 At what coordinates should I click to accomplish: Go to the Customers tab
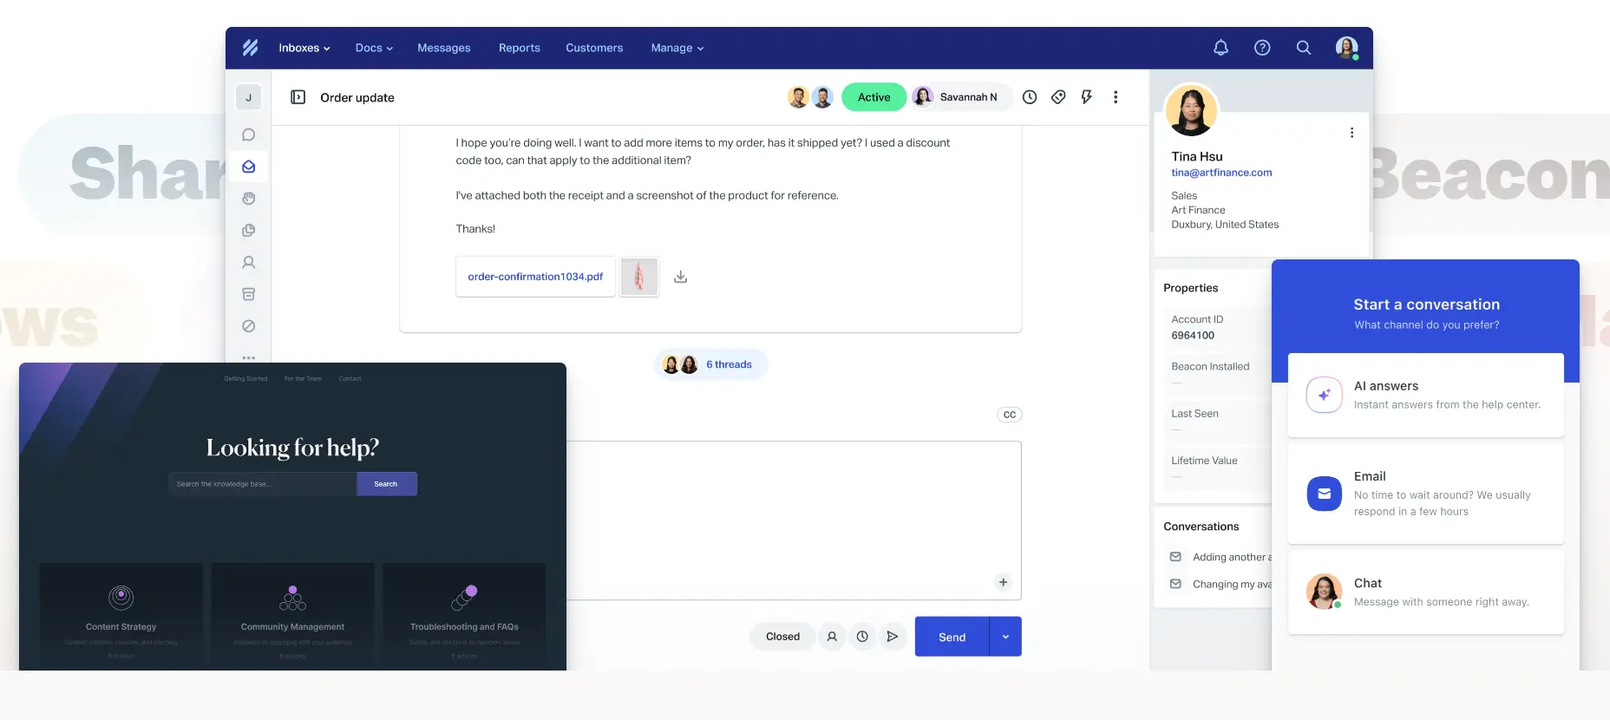(594, 48)
